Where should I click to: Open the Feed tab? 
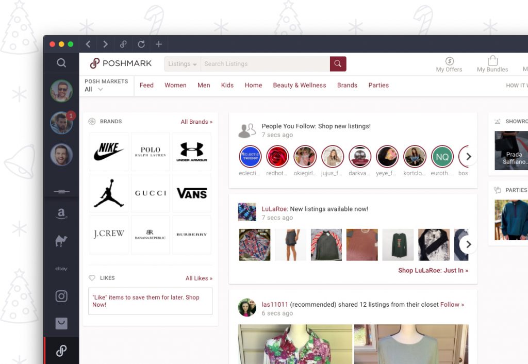click(146, 85)
